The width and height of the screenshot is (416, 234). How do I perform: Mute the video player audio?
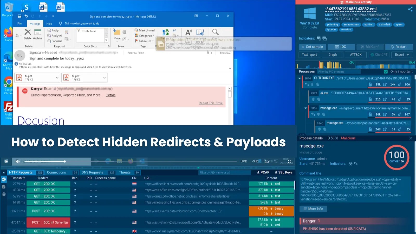coord(17,161)
